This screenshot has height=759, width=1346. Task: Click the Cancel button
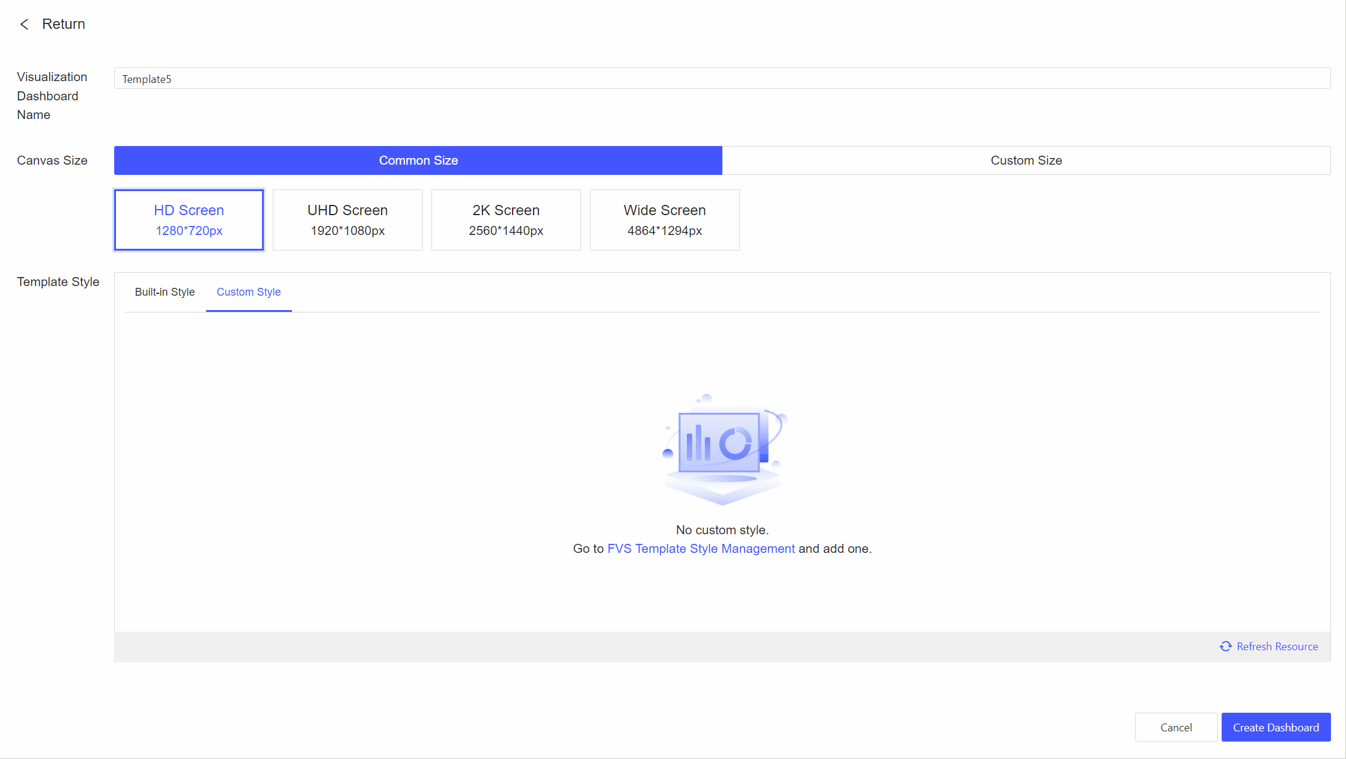[1176, 727]
